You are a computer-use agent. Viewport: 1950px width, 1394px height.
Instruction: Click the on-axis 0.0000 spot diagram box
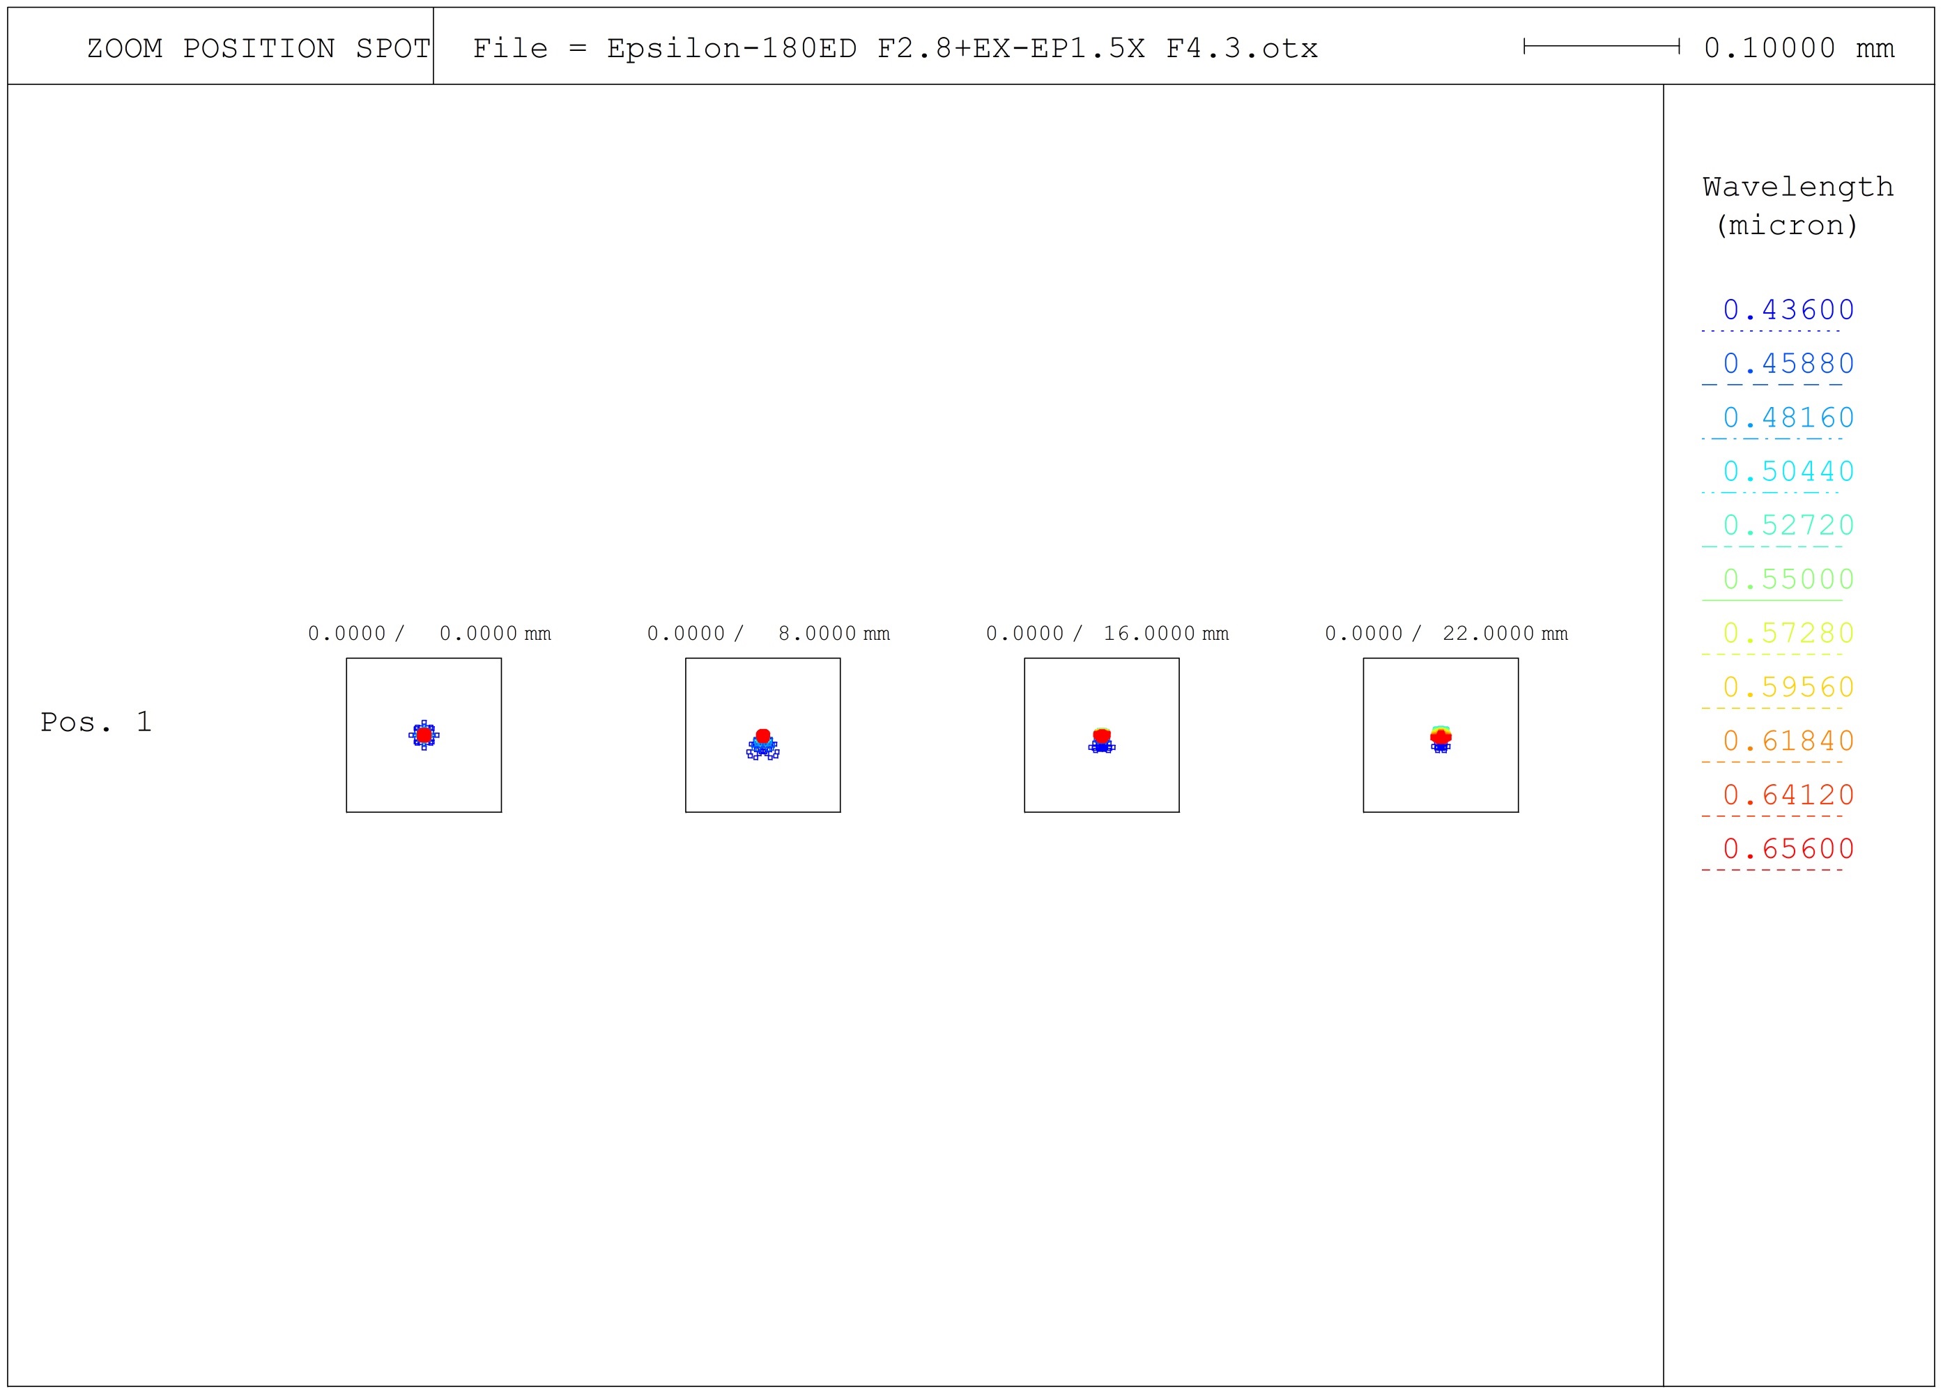[x=424, y=735]
